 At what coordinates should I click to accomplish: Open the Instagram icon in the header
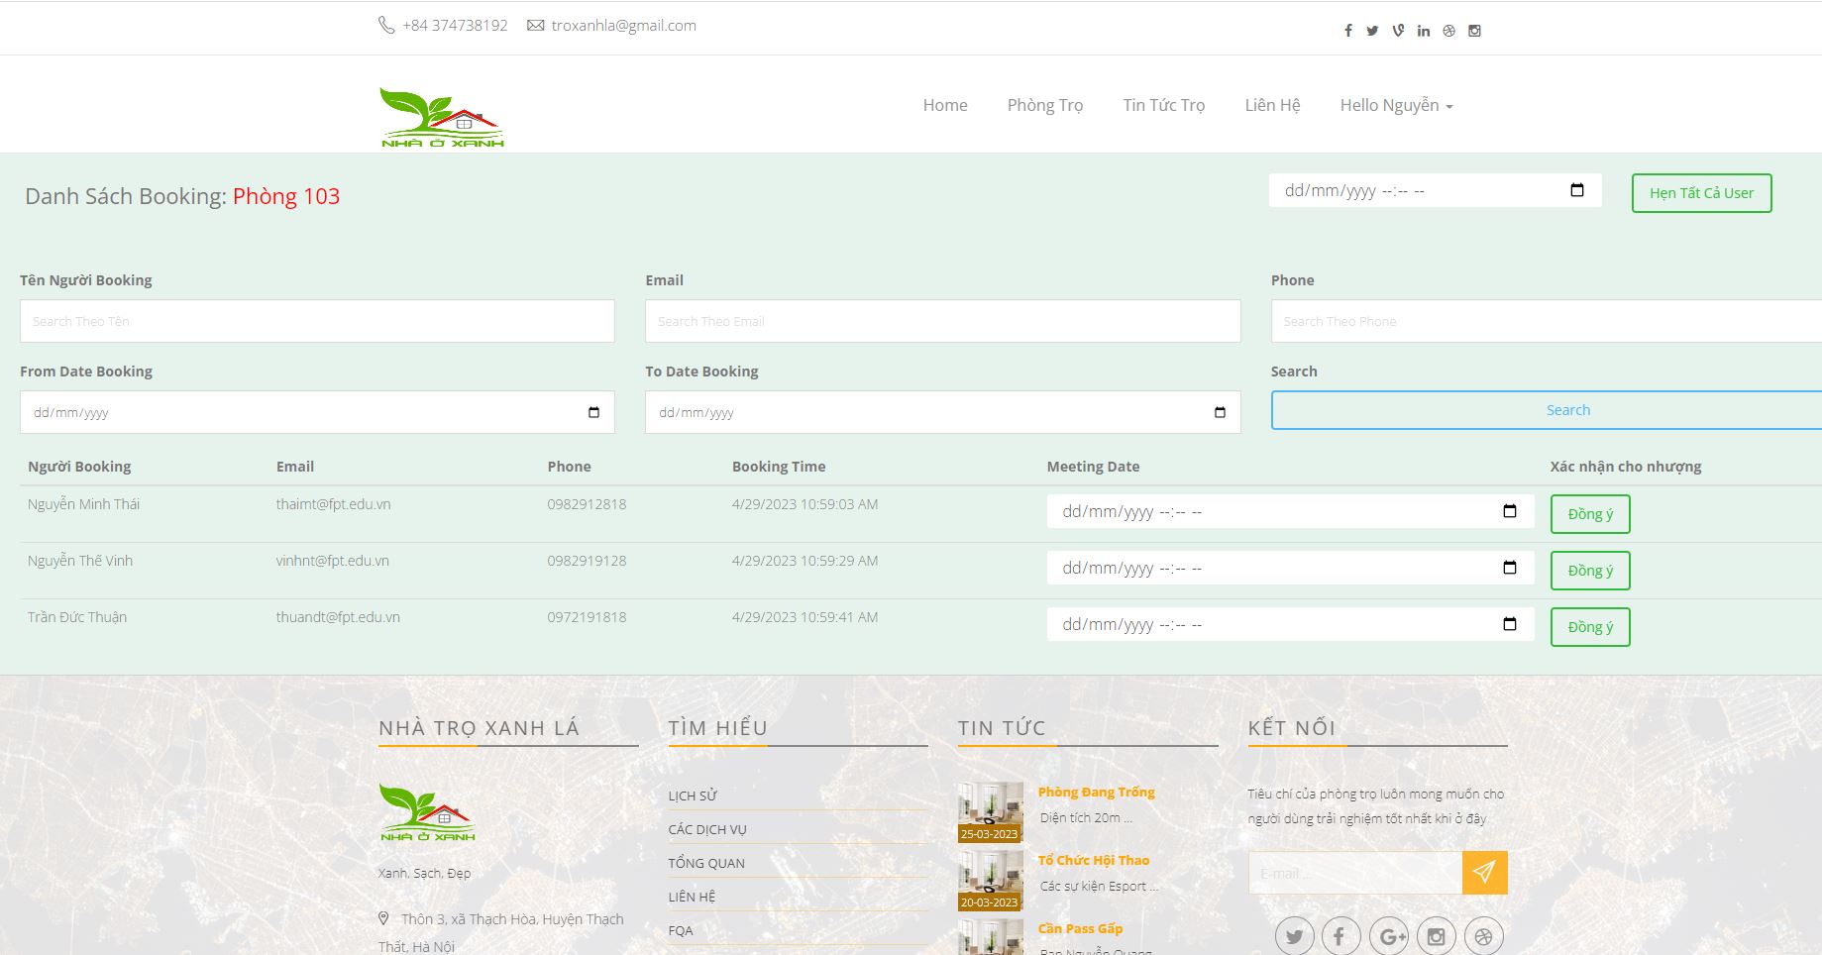click(x=1475, y=31)
